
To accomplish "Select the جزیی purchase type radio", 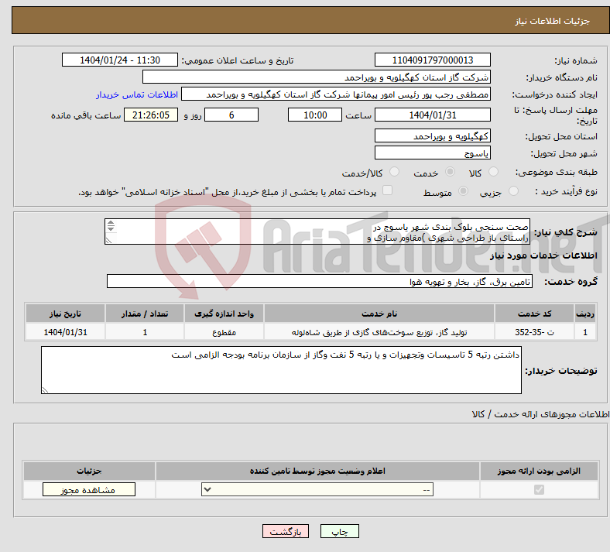I will coord(513,191).
